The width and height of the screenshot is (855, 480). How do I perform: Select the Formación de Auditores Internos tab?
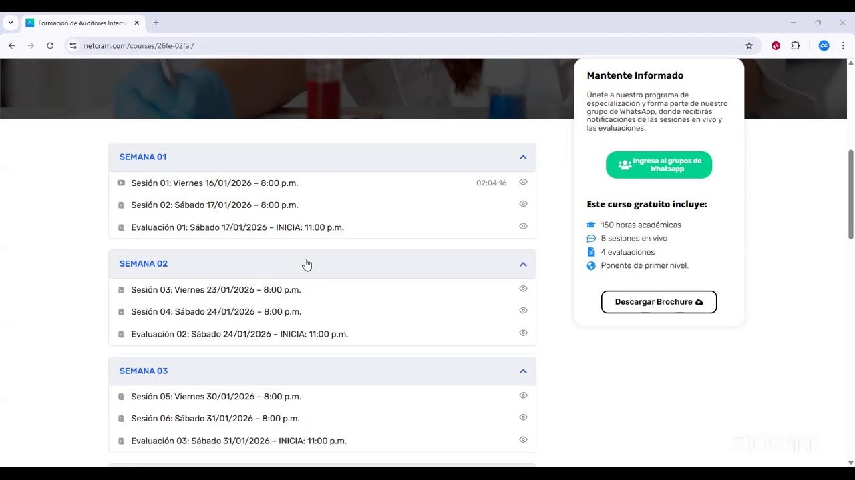click(x=82, y=23)
